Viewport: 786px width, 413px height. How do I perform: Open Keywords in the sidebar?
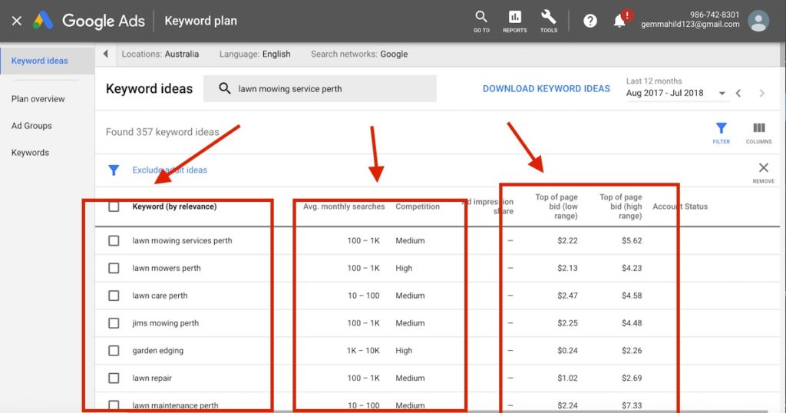tap(30, 152)
